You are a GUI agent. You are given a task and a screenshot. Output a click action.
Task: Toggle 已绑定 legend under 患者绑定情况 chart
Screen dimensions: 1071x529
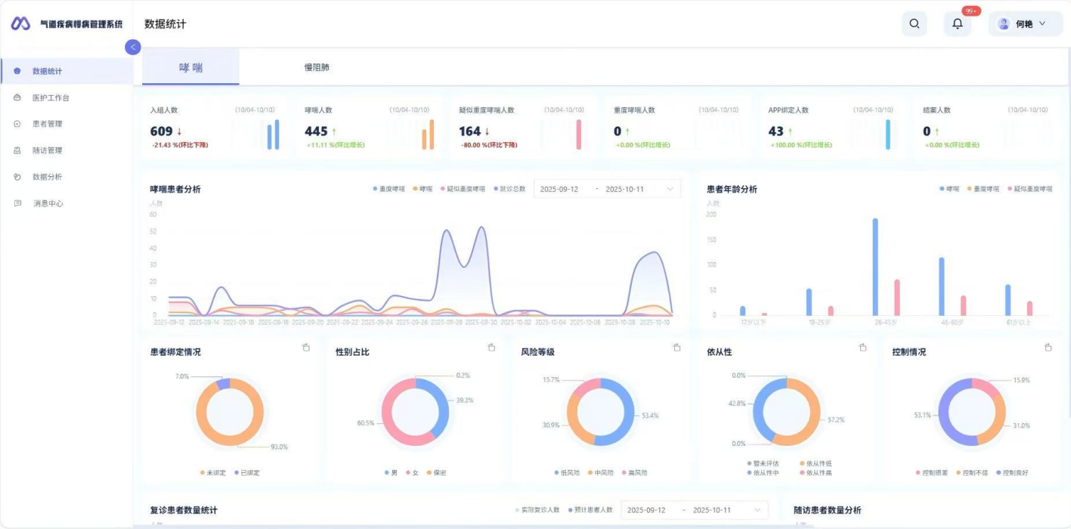[x=247, y=472]
